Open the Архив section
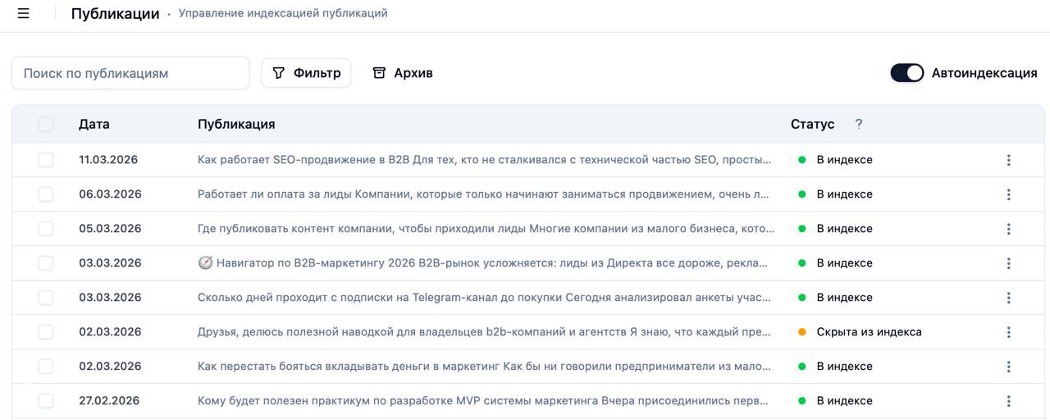 [403, 73]
